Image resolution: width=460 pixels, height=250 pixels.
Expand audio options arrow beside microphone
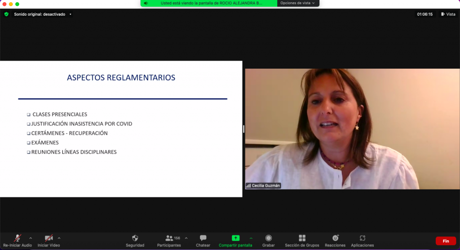click(31, 238)
